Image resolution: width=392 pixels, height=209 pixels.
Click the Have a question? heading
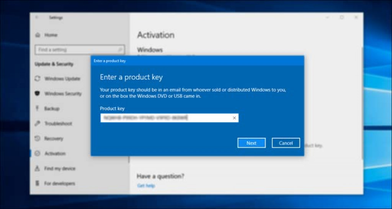[x=160, y=176]
